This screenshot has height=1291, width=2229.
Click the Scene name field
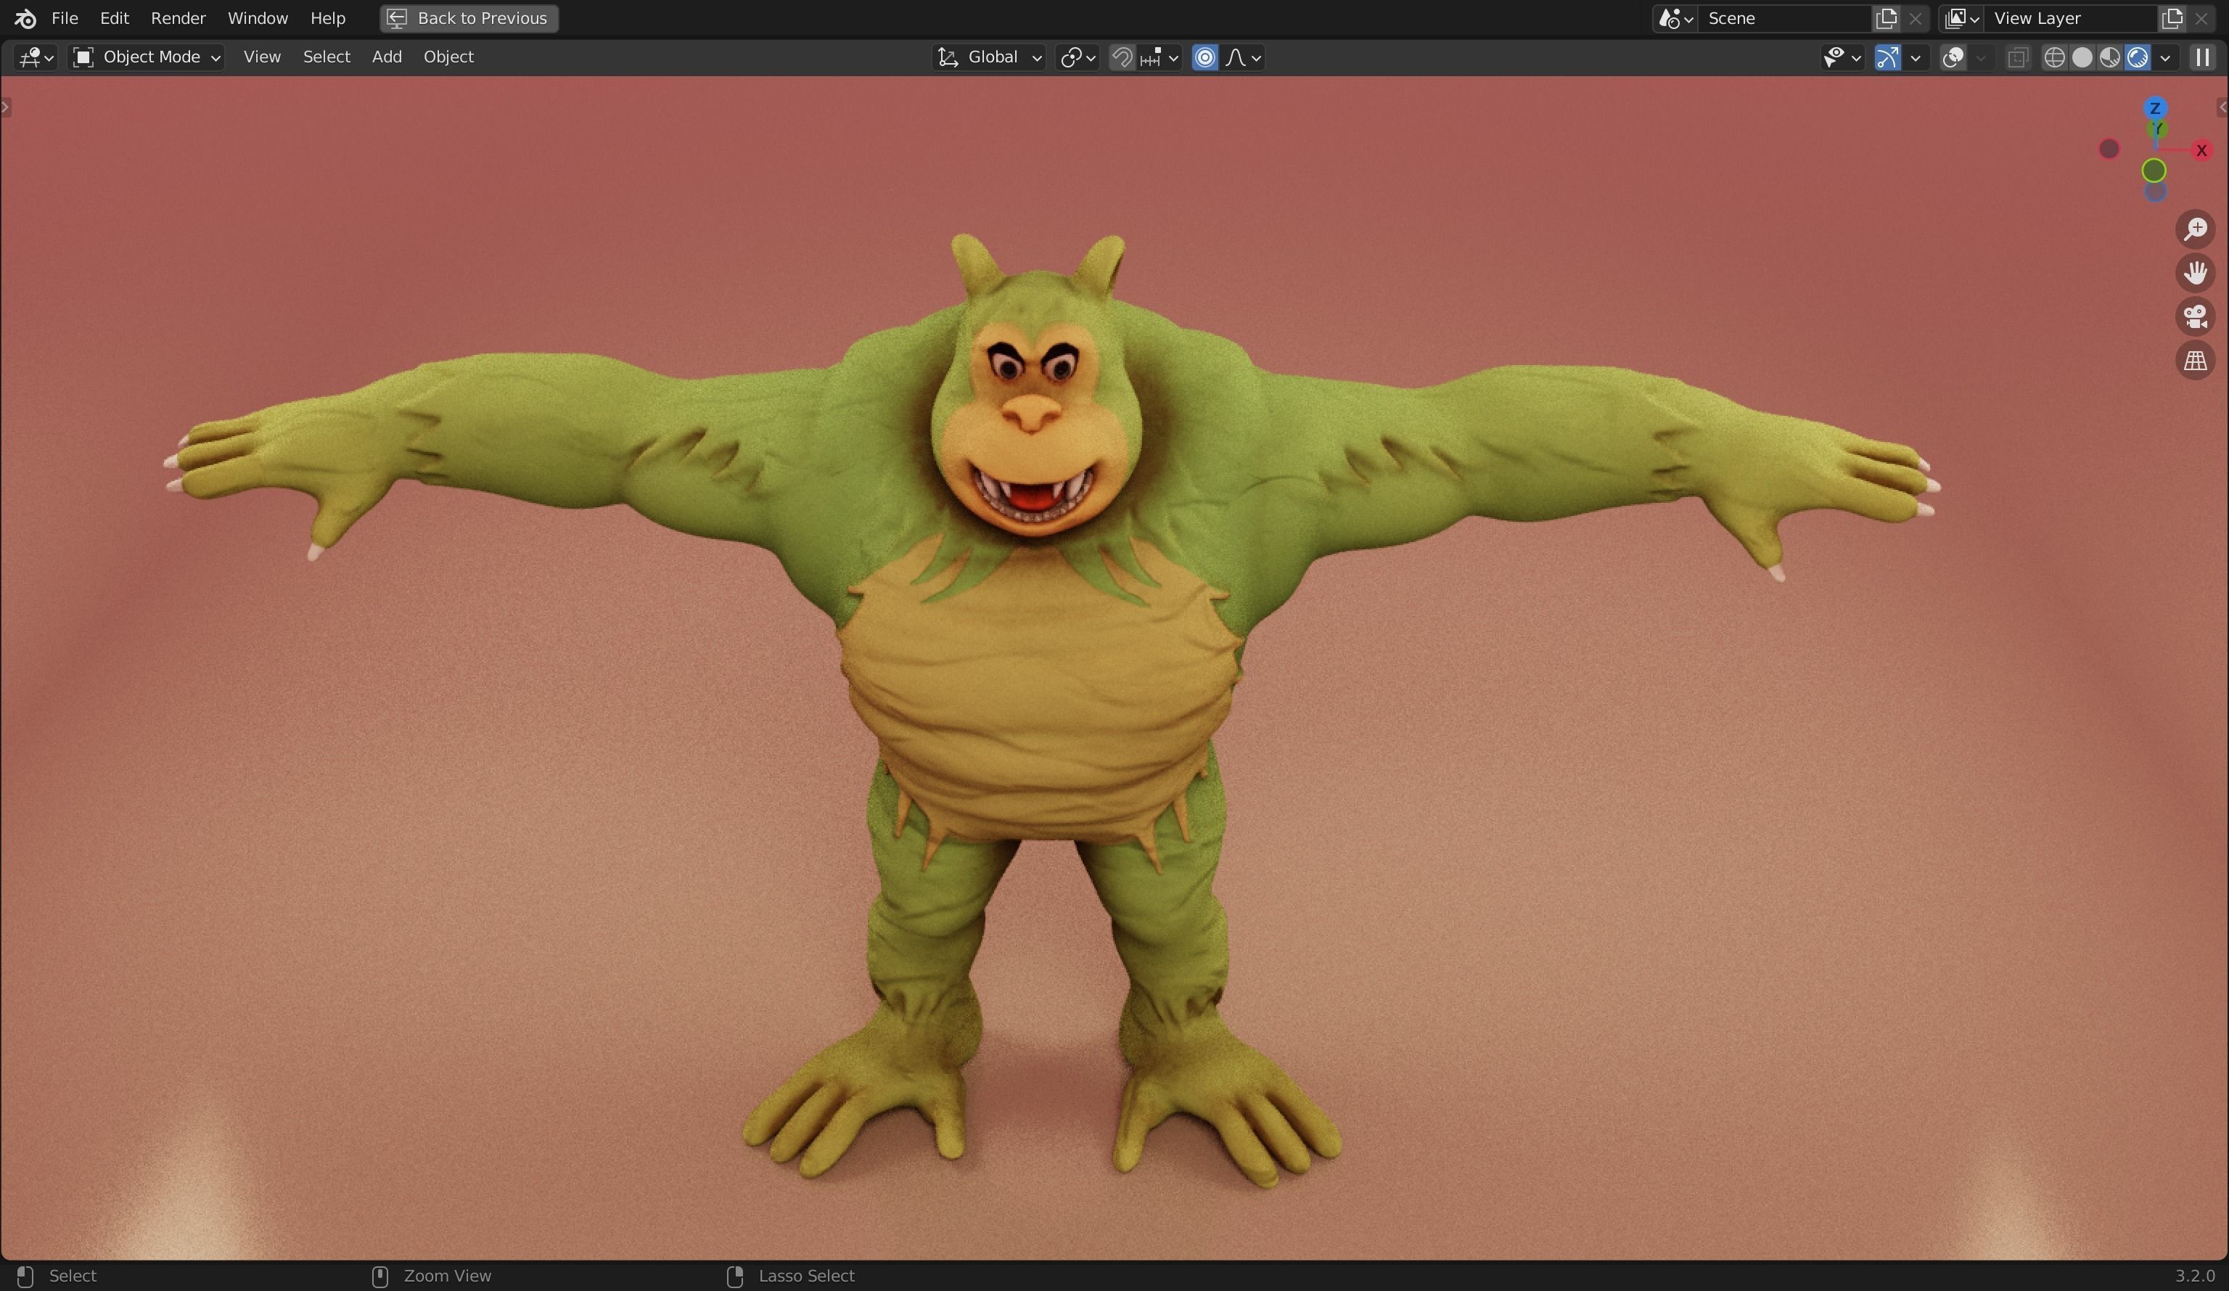1785,19
